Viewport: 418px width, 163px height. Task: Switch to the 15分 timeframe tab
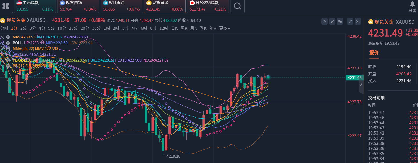tap(73, 28)
